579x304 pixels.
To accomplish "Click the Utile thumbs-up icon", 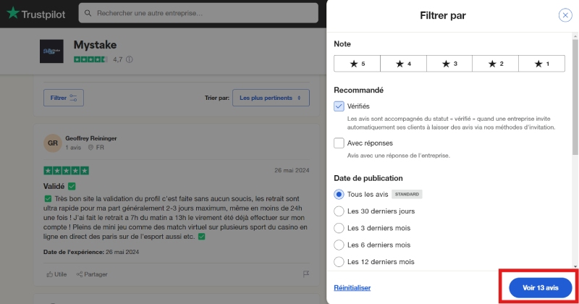I will pyautogui.click(x=49, y=274).
